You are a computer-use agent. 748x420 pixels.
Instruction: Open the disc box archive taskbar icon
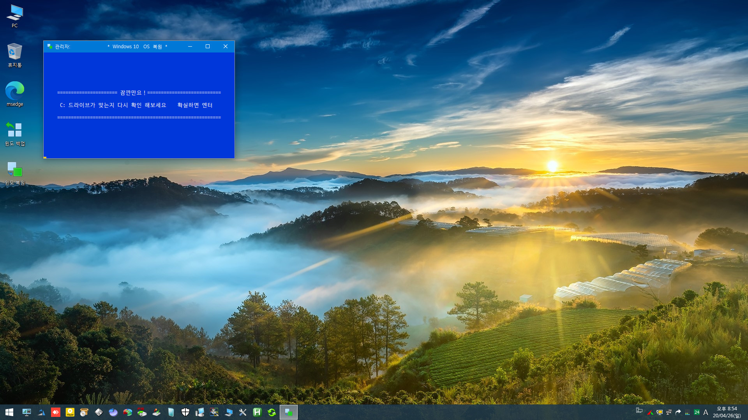84,412
